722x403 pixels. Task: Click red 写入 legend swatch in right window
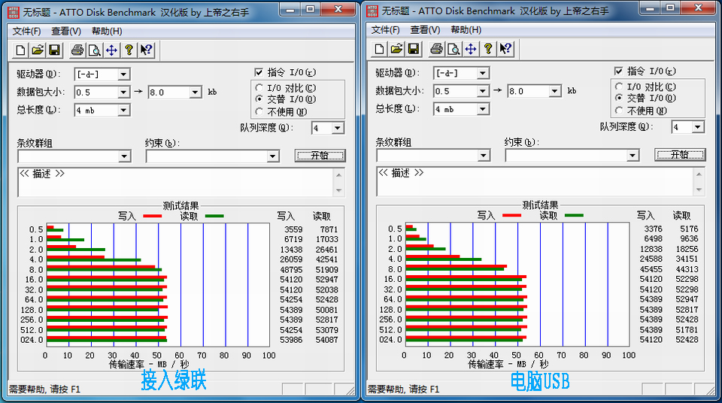[511, 215]
